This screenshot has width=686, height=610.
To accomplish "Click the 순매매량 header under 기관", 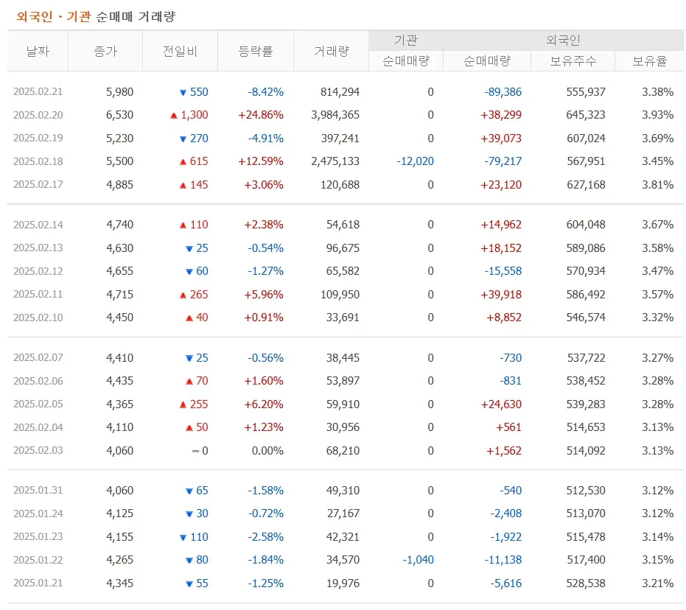I will (406, 60).
